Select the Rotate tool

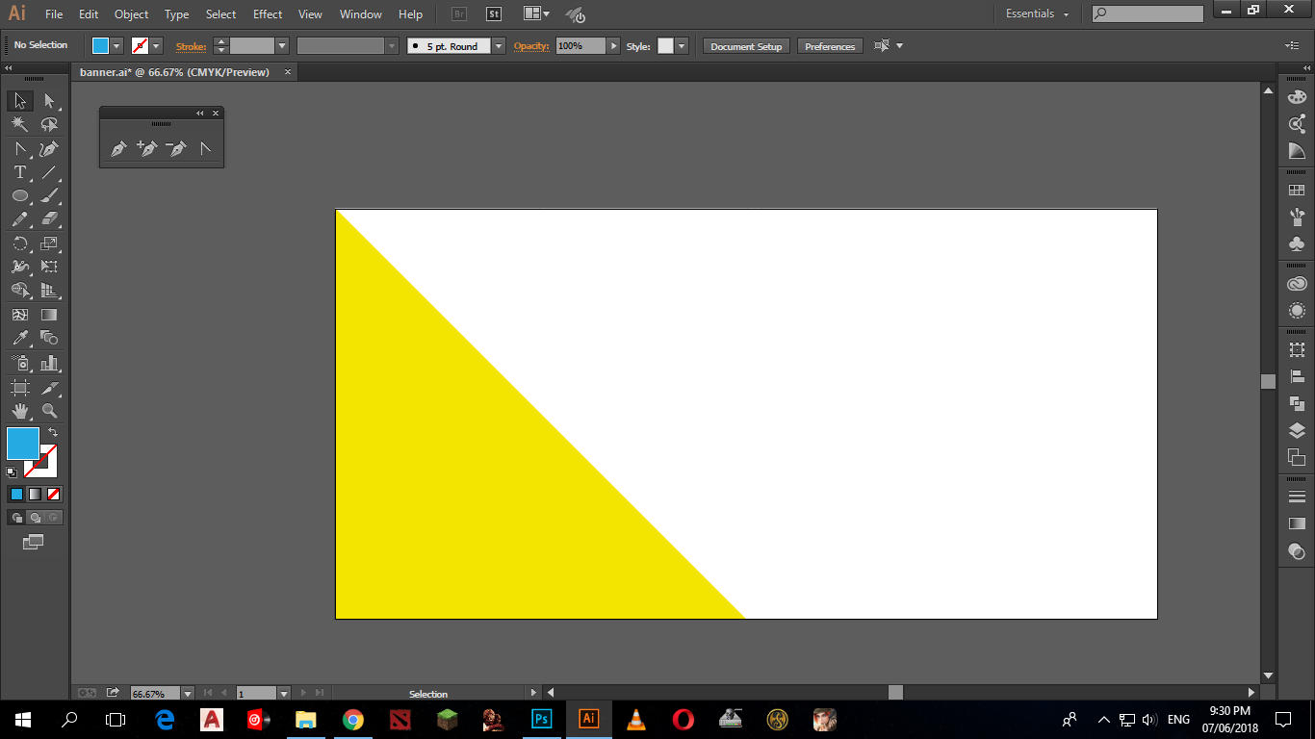20,243
